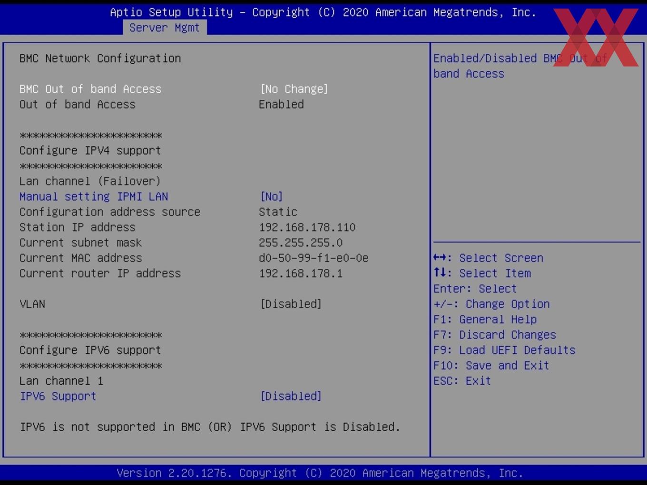Viewport: 647px width, 485px height.
Task: Click the Enabled/Disabled BMC help description
Action: (x=520, y=66)
